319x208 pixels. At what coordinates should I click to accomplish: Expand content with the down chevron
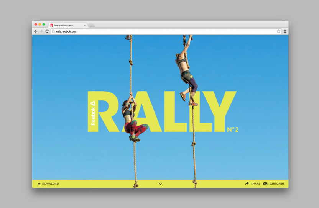coord(160,183)
